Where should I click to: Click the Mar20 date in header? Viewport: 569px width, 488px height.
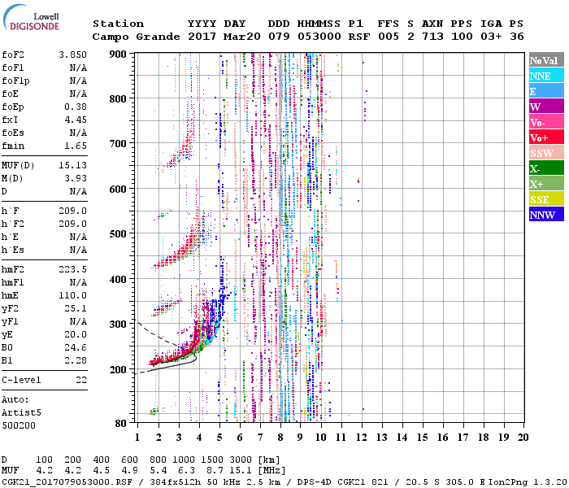242,37
